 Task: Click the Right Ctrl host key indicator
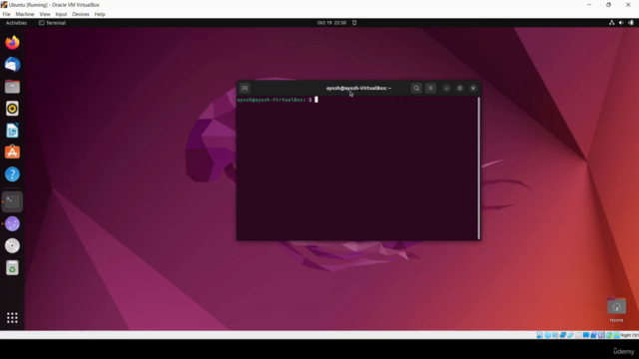[630, 335]
